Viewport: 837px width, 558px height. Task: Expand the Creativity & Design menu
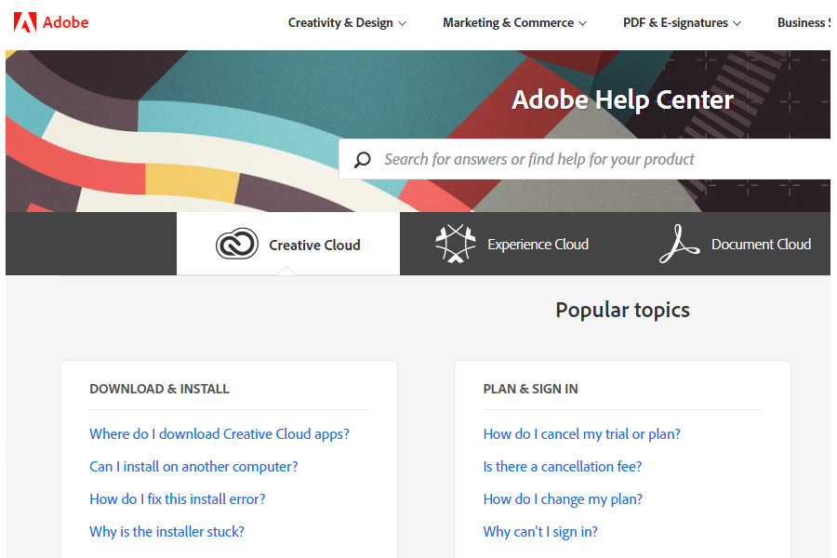(346, 23)
